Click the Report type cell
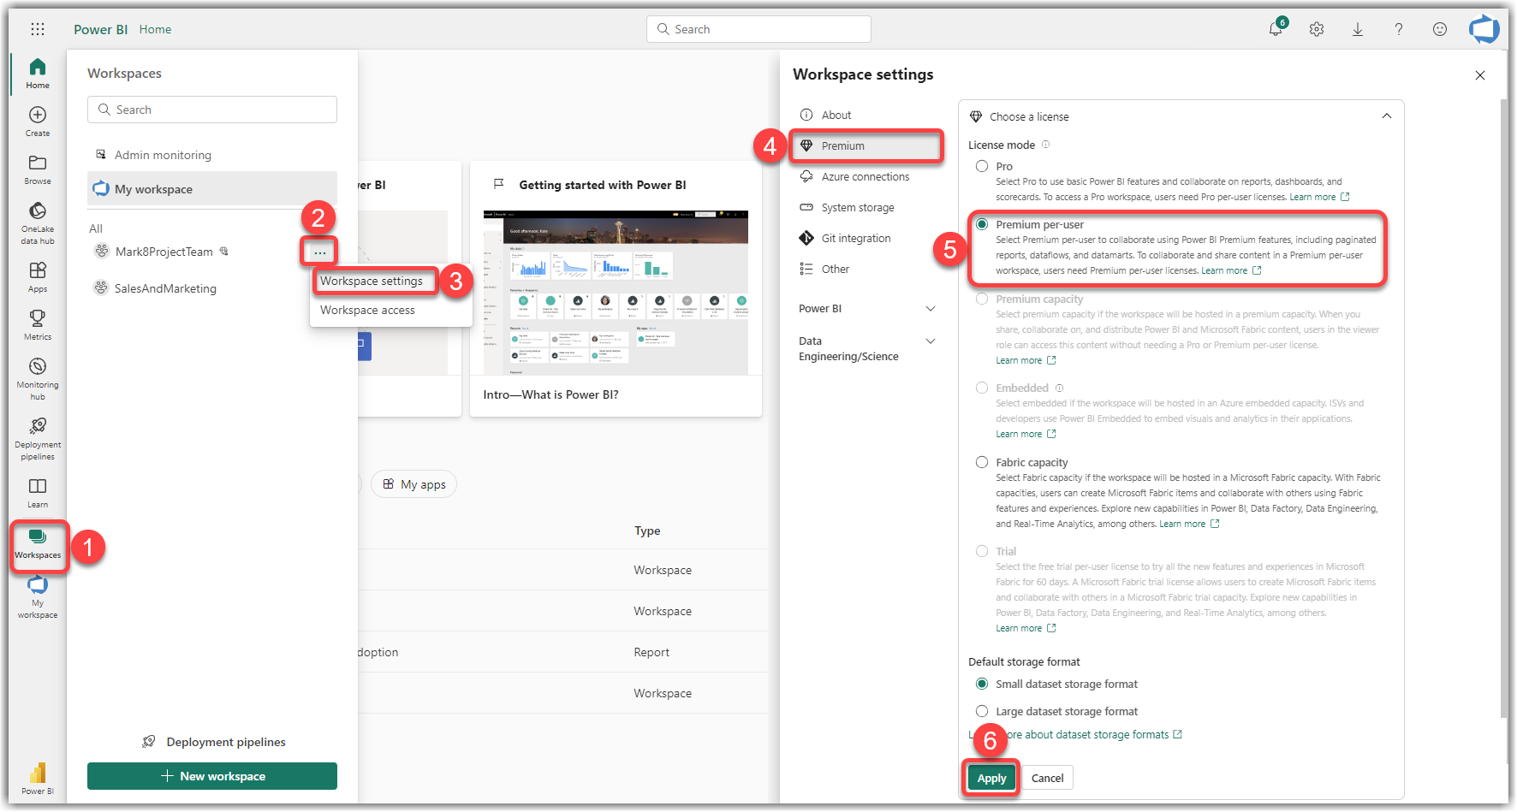Image resolution: width=1517 pixels, height=812 pixels. click(651, 652)
